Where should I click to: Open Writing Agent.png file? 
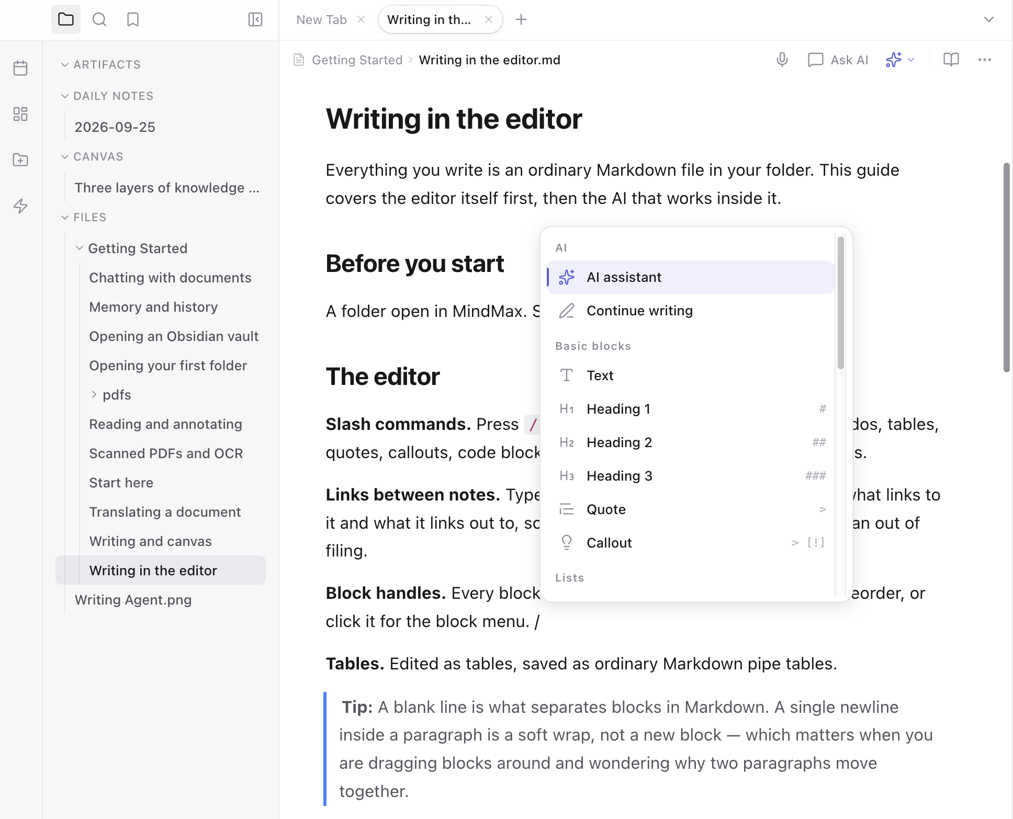pos(133,600)
